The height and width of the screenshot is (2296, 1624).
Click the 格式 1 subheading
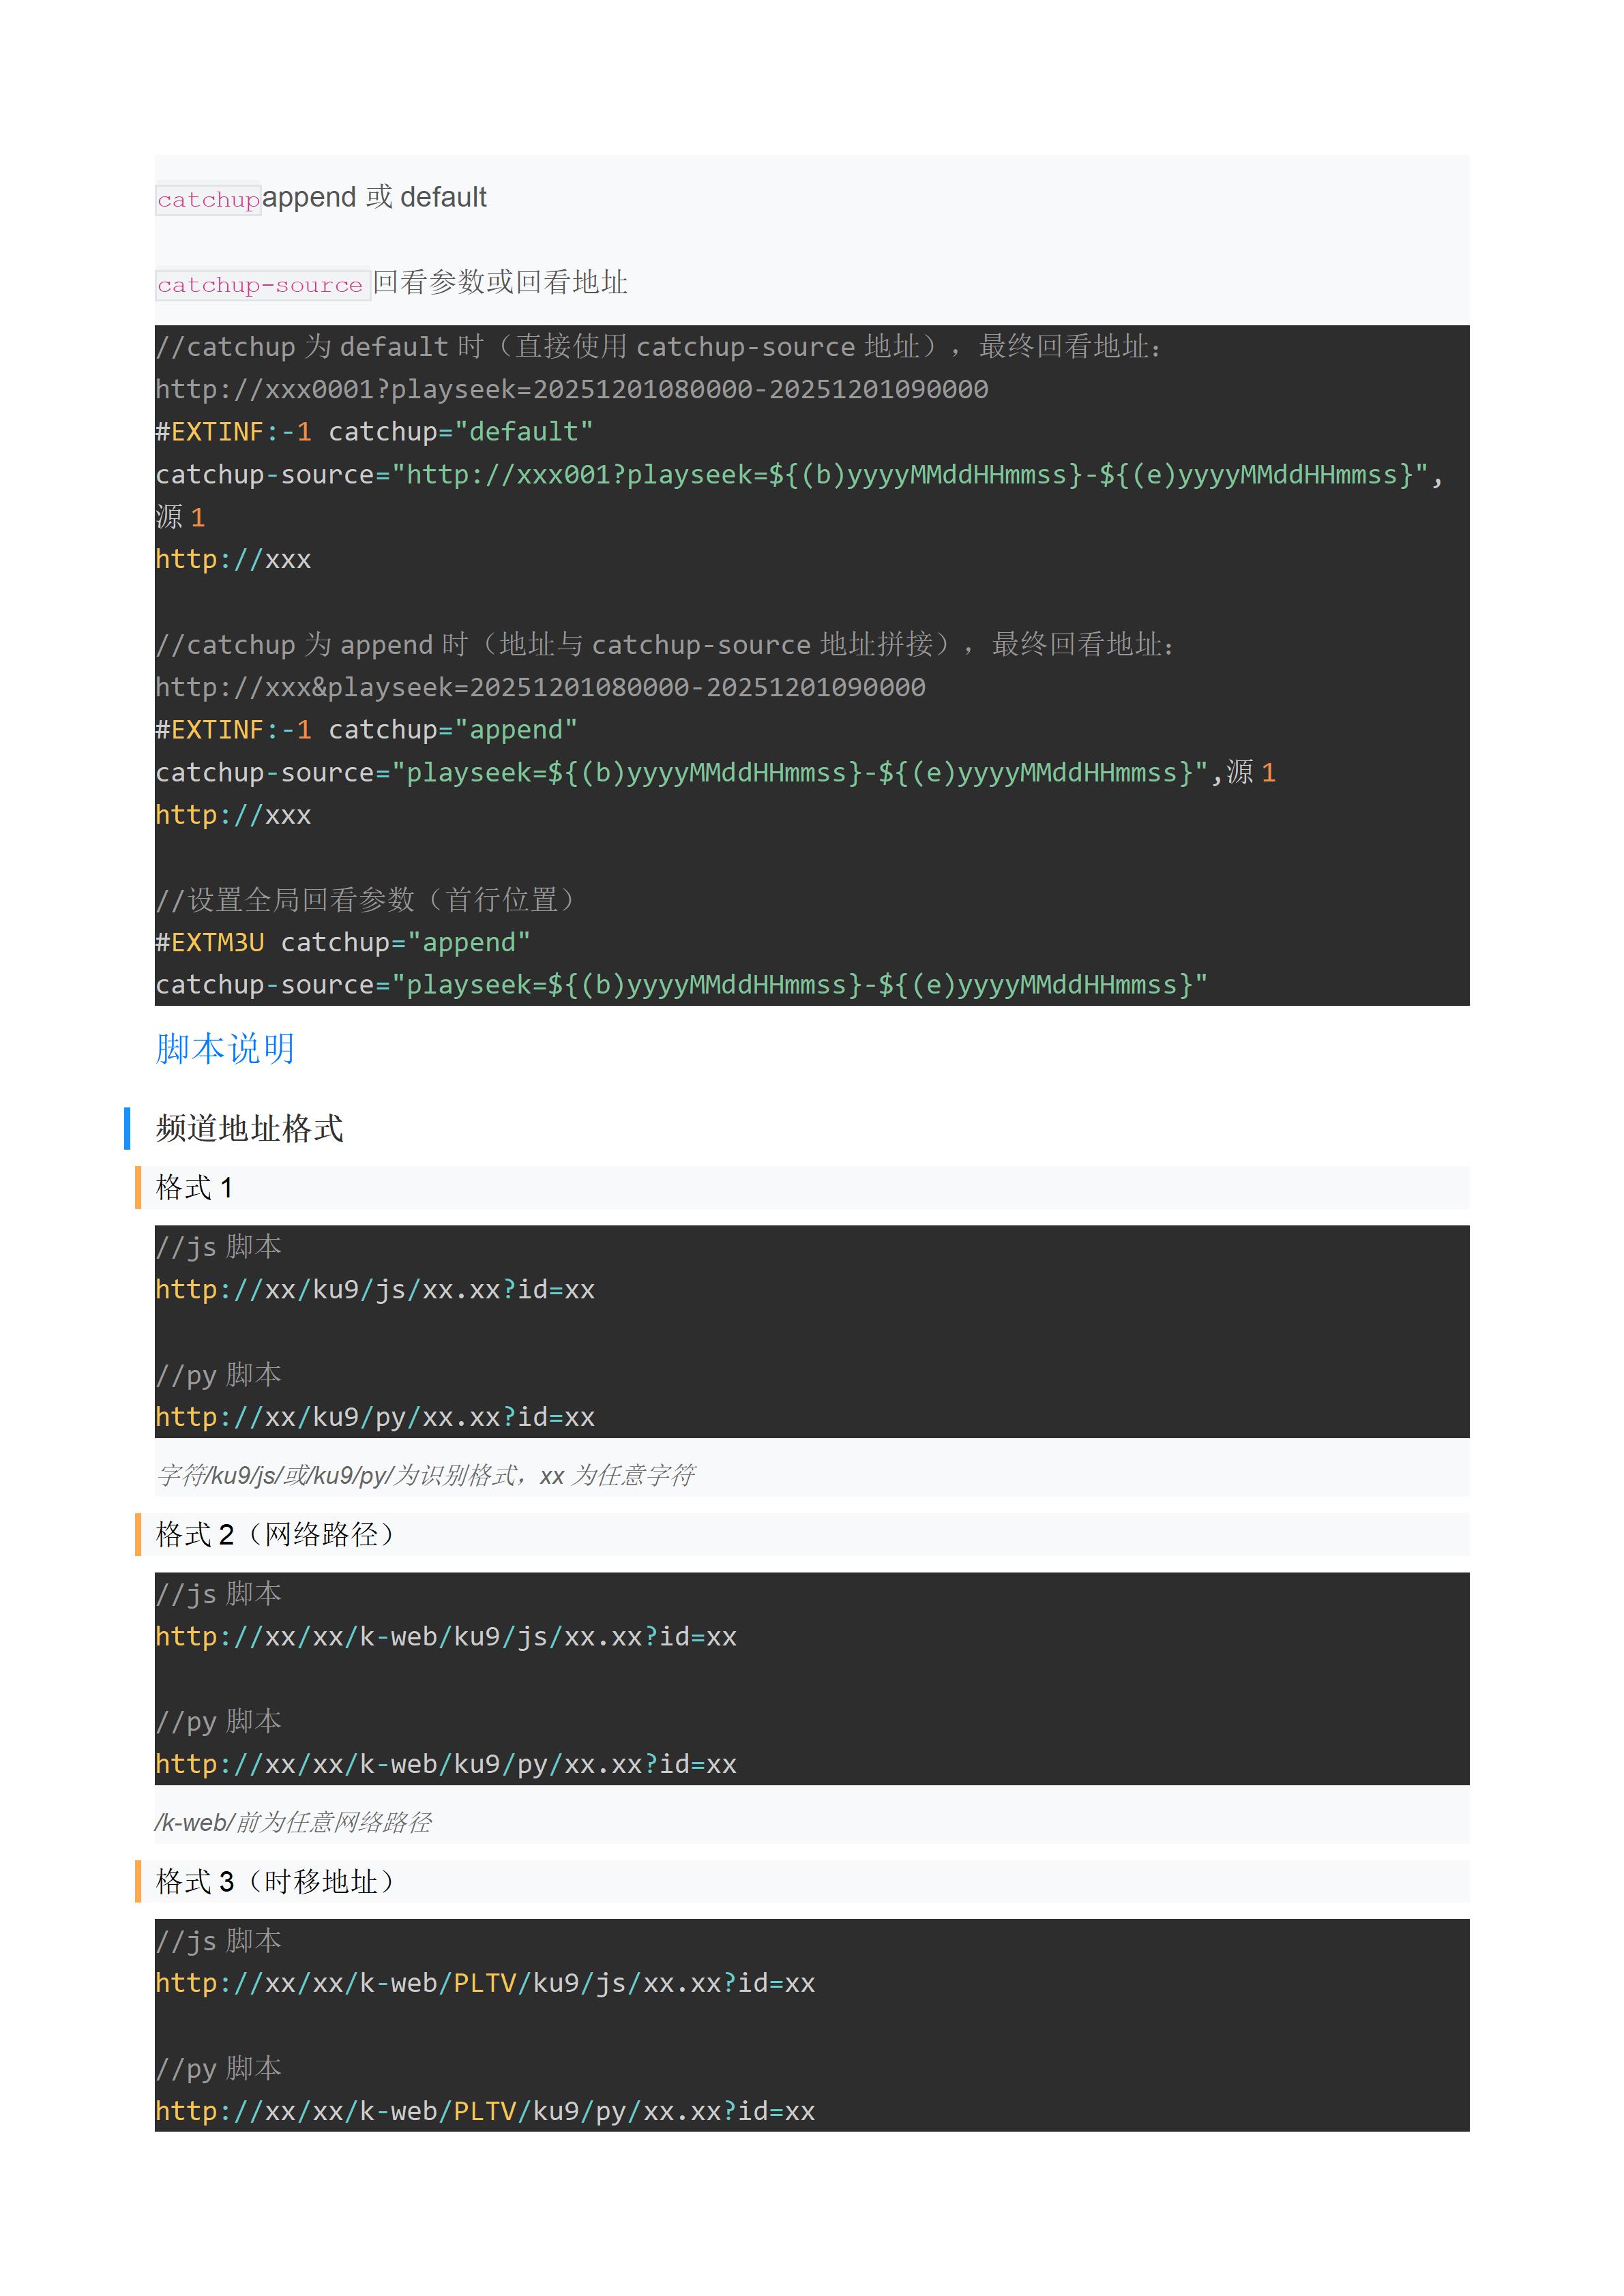pos(194,1187)
